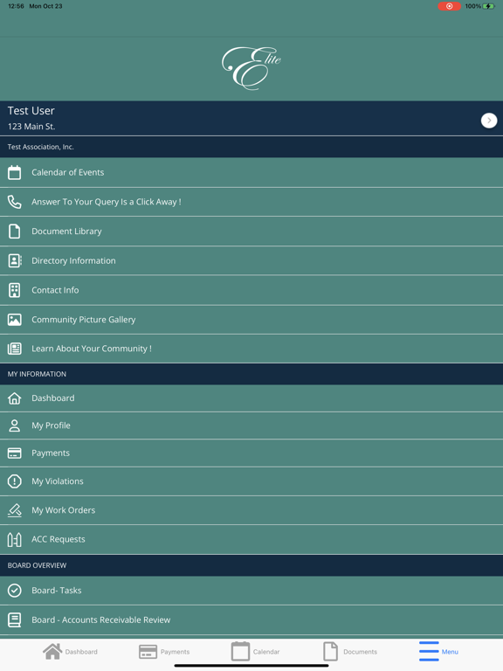Switch to the Calendar tab in bottom bar

click(x=255, y=652)
